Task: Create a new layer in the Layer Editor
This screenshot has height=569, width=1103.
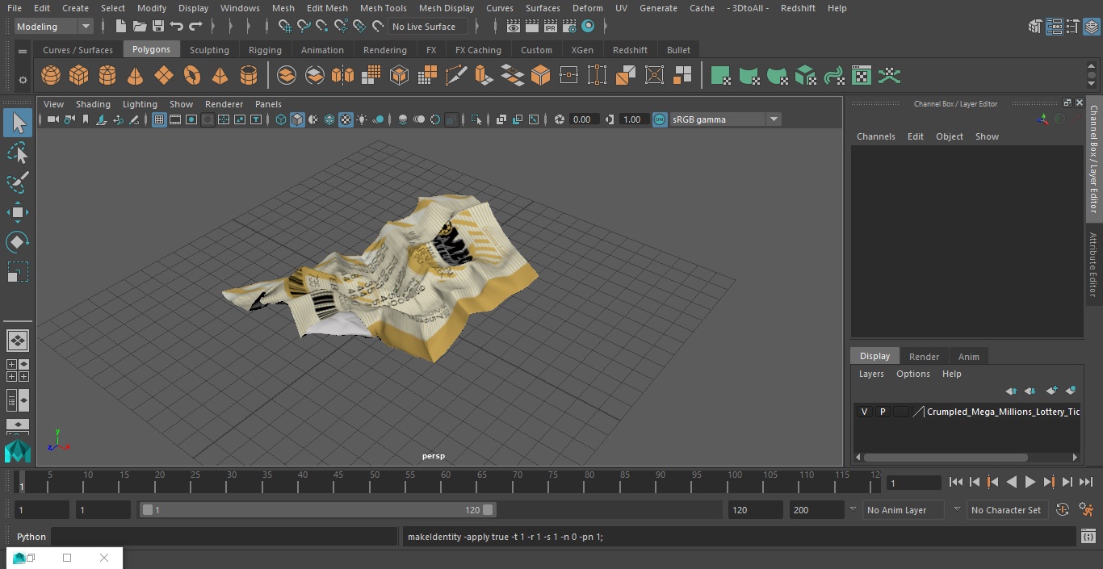Action: click(x=1051, y=391)
